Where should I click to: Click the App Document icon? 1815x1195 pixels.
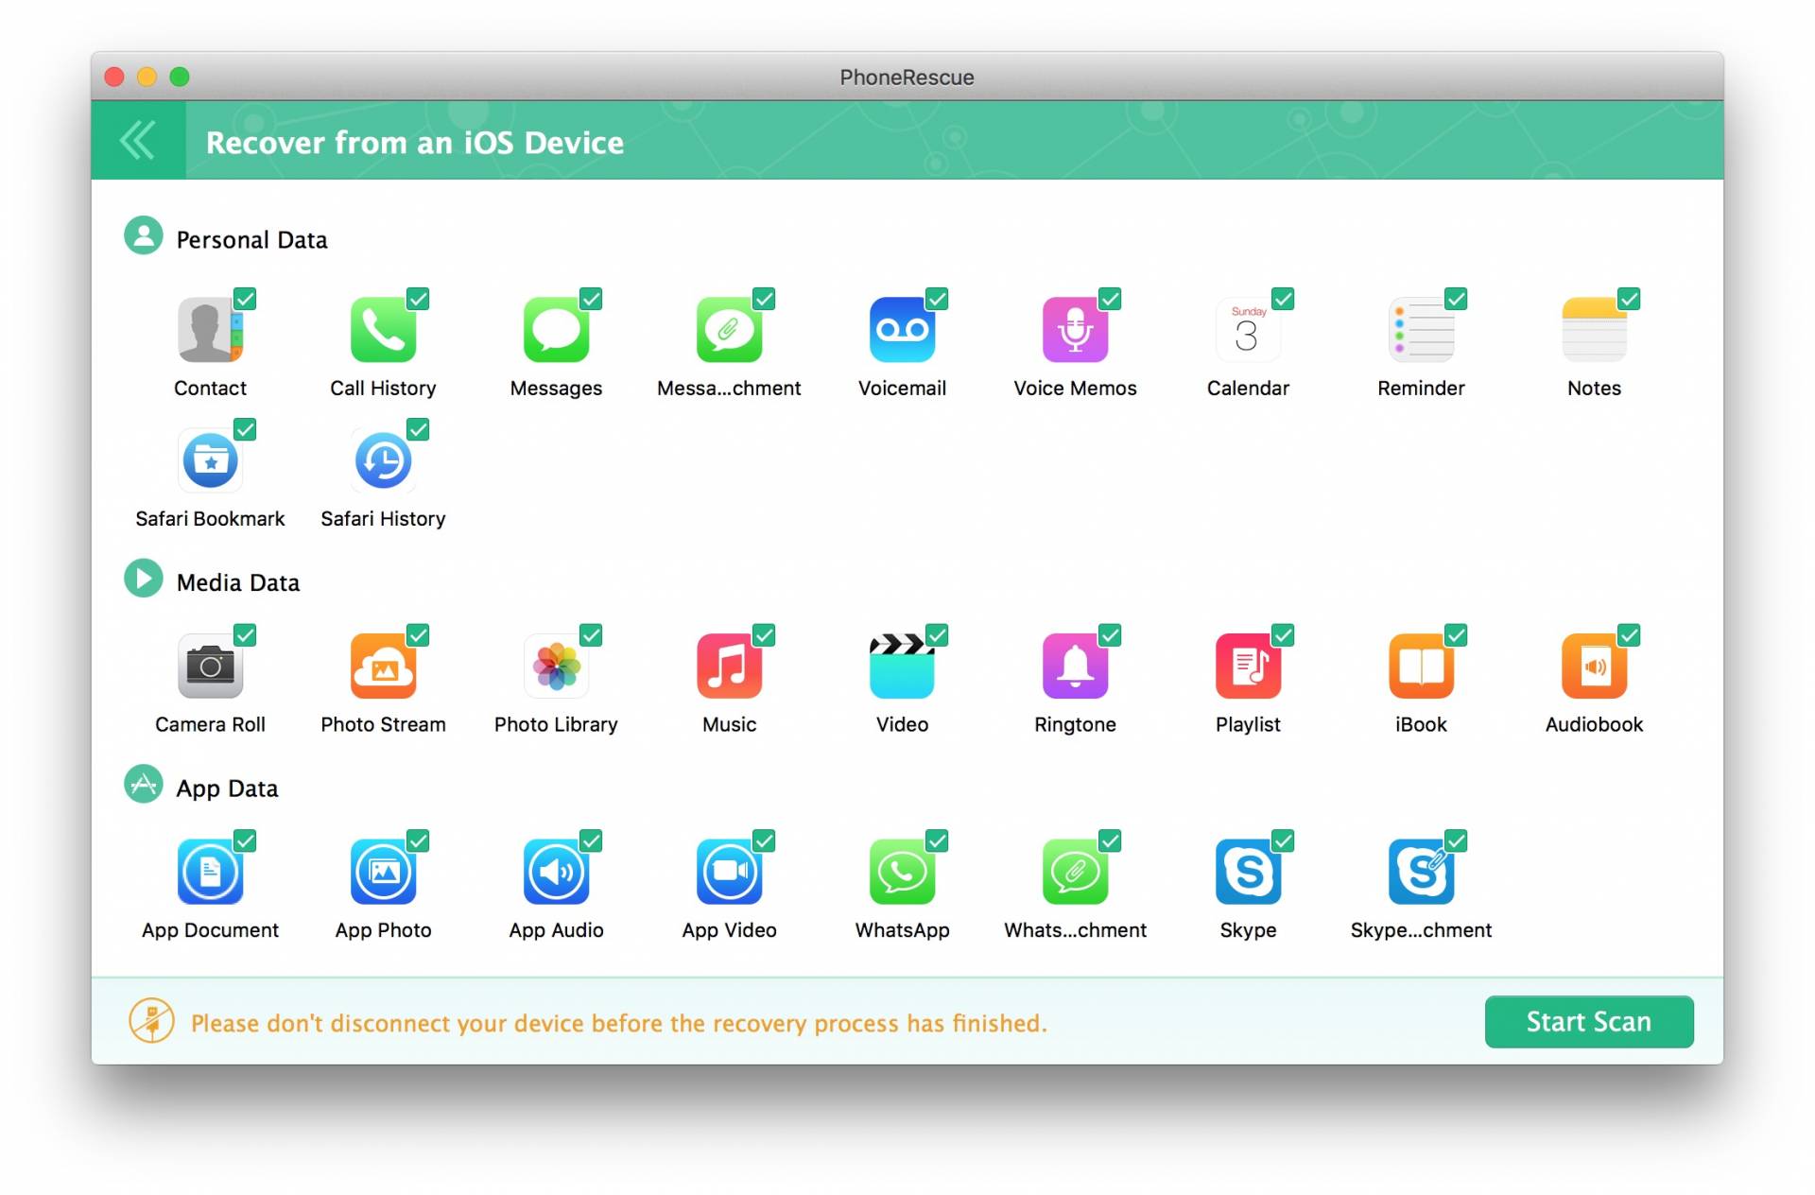[x=210, y=873]
